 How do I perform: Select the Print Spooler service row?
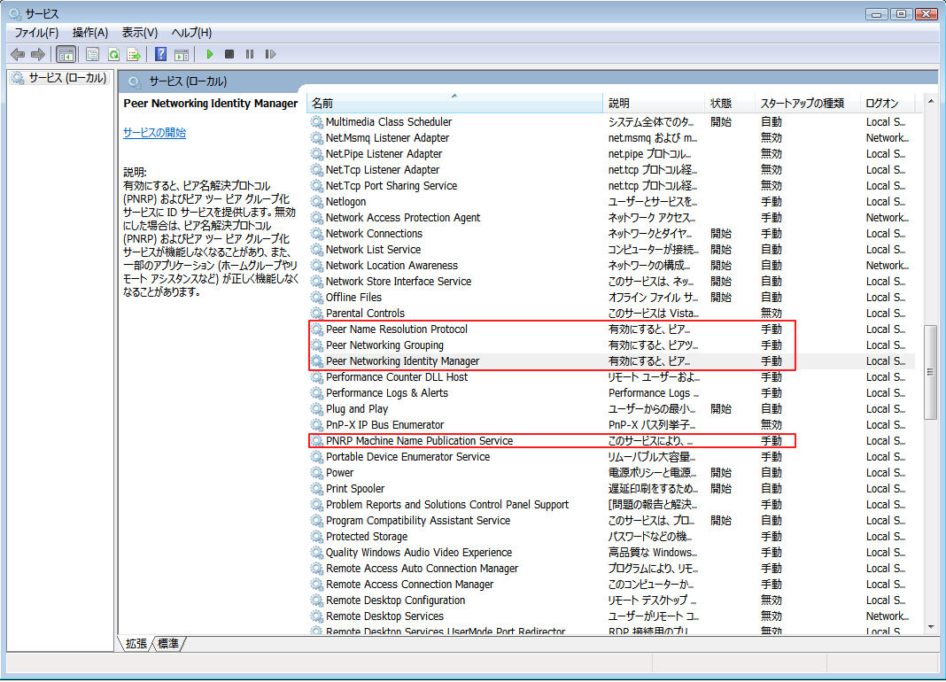pos(355,489)
